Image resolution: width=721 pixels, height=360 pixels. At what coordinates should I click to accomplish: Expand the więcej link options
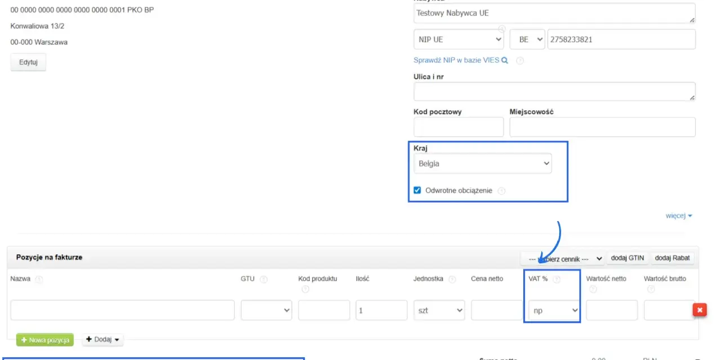pyautogui.click(x=679, y=215)
